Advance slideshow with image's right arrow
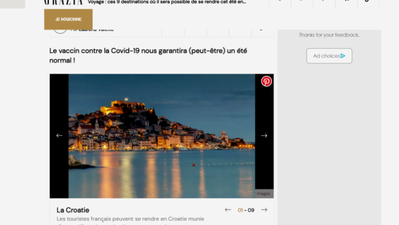This screenshot has height=225, width=399. click(x=264, y=136)
